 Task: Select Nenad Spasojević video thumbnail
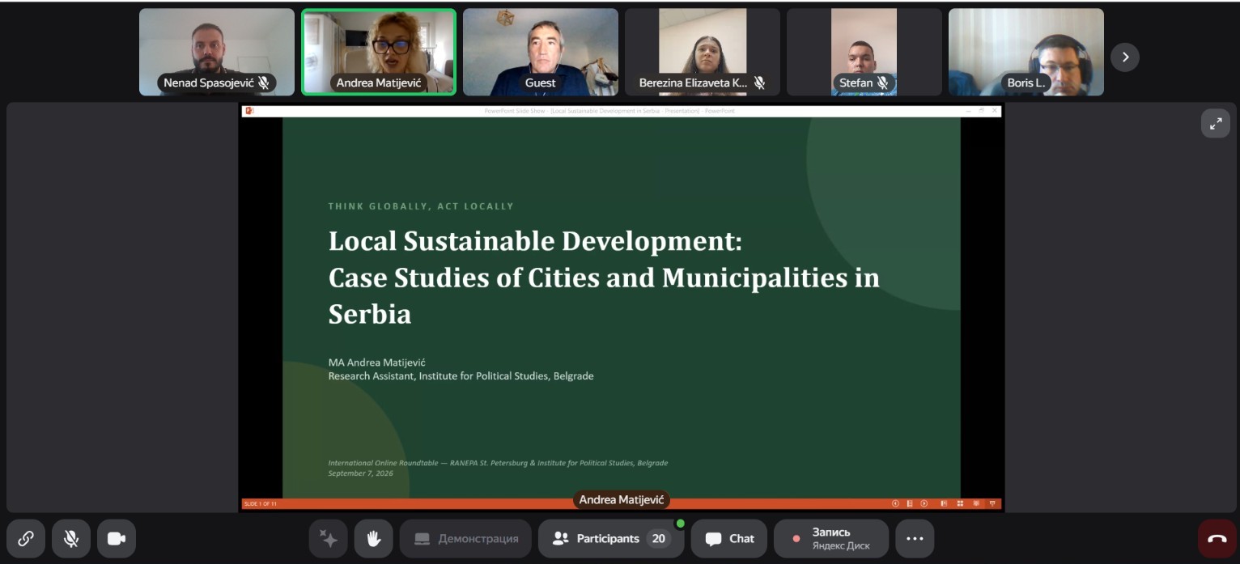point(217,52)
